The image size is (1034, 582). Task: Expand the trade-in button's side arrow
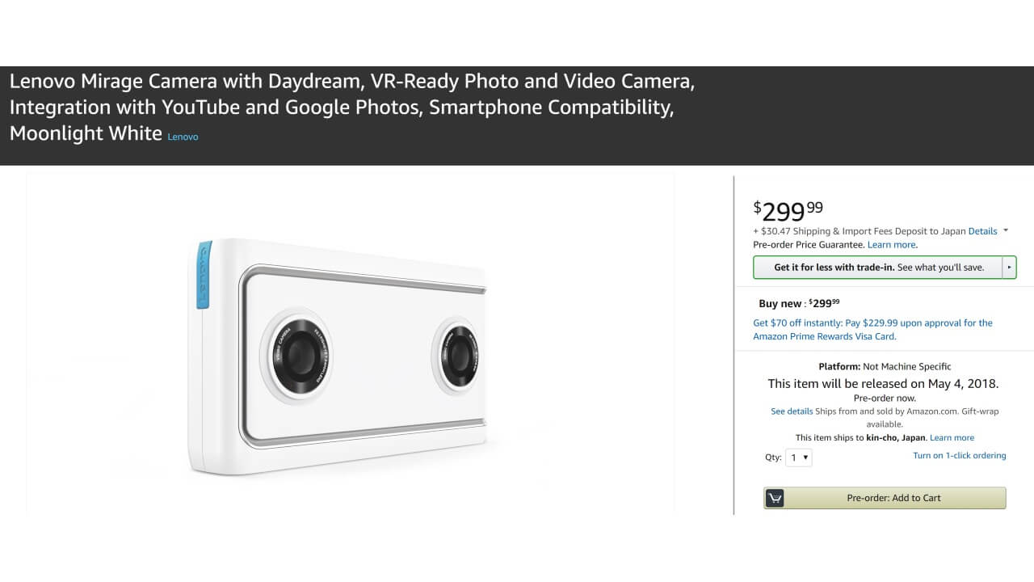tap(1009, 268)
